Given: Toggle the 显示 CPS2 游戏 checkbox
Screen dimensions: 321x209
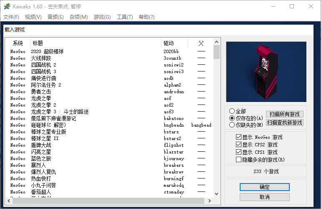Looking at the screenshot, I should (x=238, y=145).
